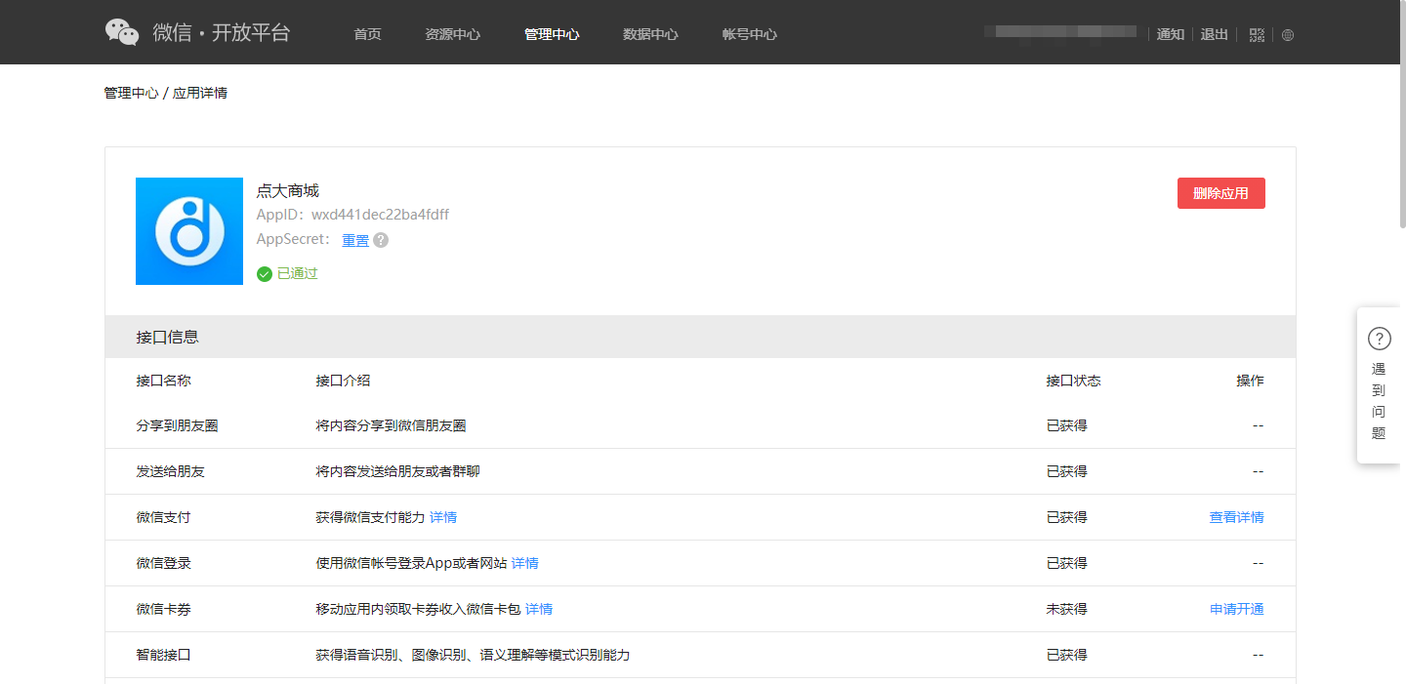1406x684 pixels.
Task: Open 资源中心 navigation tab
Action: click(452, 34)
